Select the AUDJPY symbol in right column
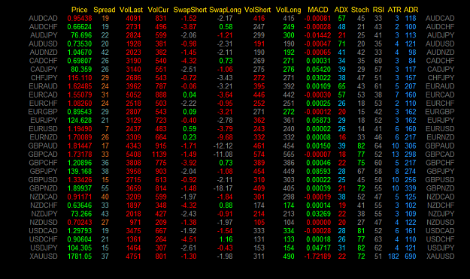Image resolution: width=470 pixels, height=279 pixels. click(441, 35)
